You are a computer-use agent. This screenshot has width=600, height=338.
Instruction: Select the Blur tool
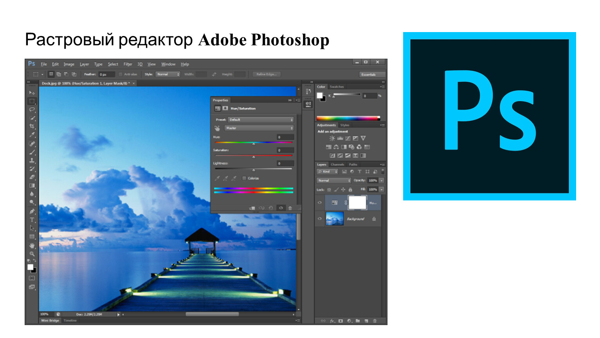[32, 194]
